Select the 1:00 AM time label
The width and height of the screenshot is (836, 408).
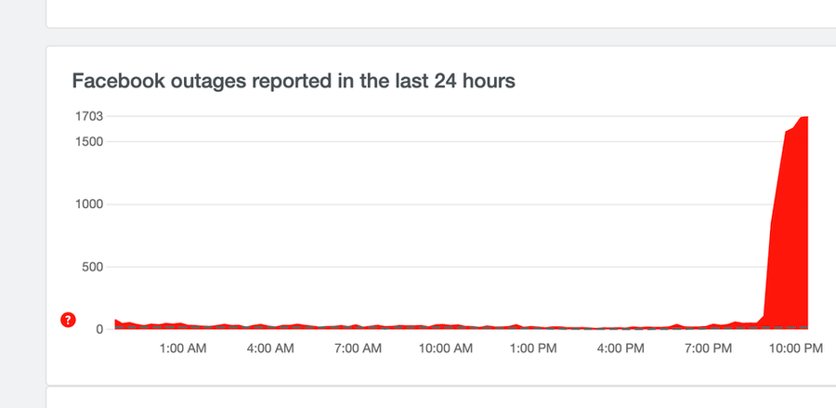tap(183, 349)
